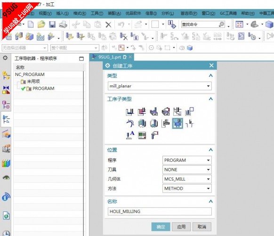Viewport: 274px width, 236px height.
Task: Select Planar Profile subtype icon
Action: [189, 111]
